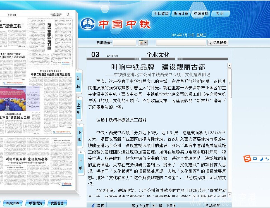Click the 日期检索 label
Image resolution: width=270 pixels, height=208 pixels.
click(x=104, y=43)
